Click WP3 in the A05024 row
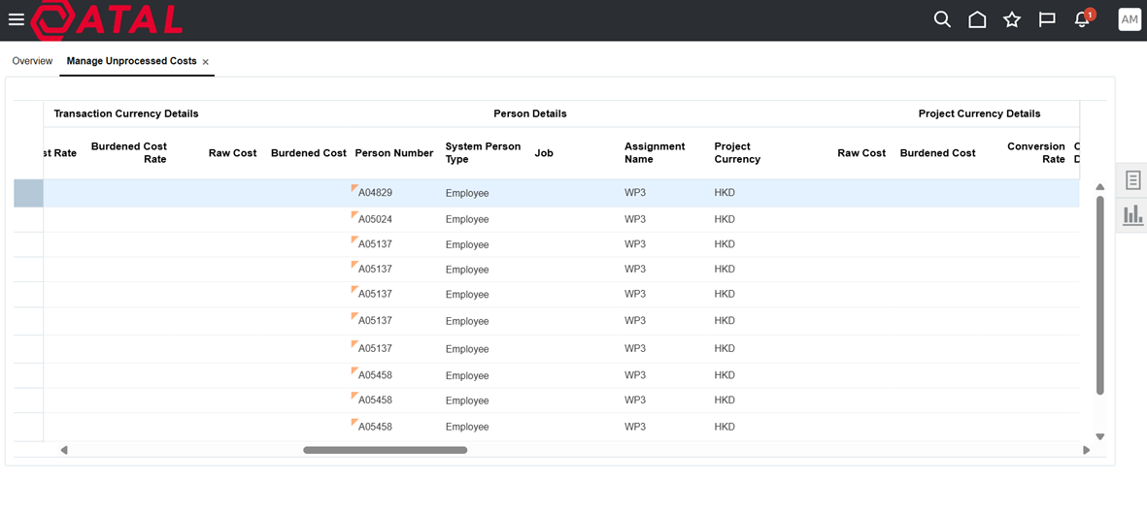 tap(635, 219)
